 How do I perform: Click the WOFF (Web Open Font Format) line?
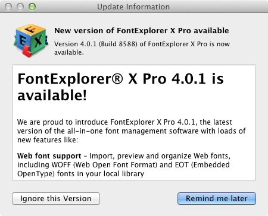(123, 165)
